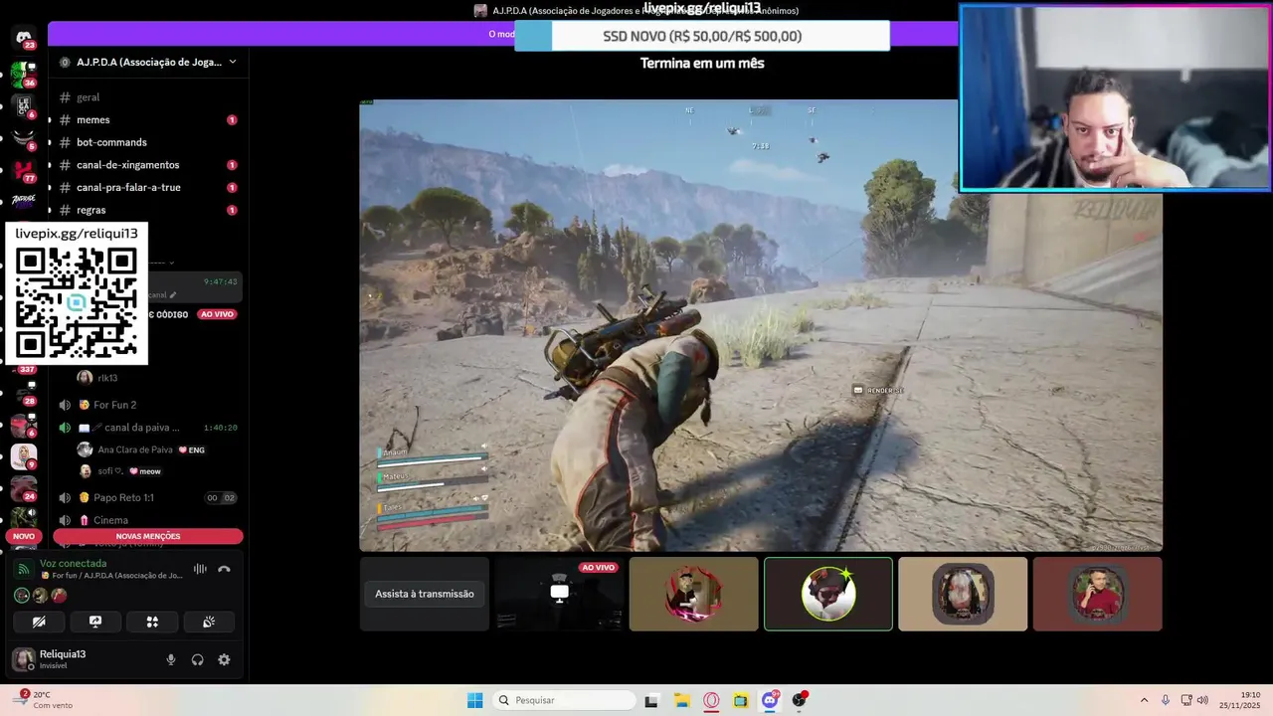Image resolution: width=1273 pixels, height=716 pixels.
Task: Click the Windows Start button
Action: tap(475, 700)
